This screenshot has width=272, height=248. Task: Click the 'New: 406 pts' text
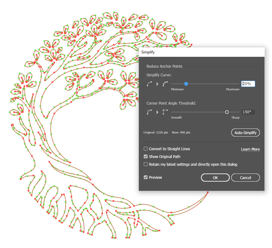click(181, 133)
